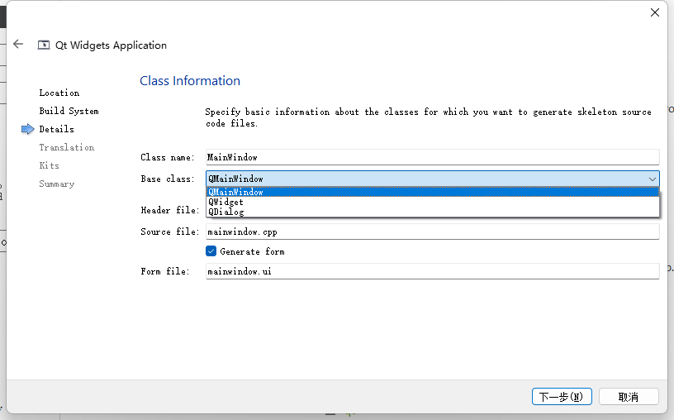The image size is (674, 420).
Task: Open the Location wizard step
Action: tap(59, 93)
